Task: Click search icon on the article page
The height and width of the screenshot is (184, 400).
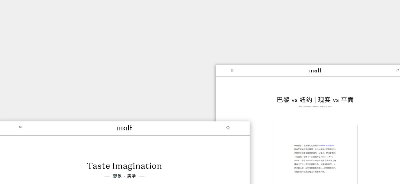Action: tap(398, 71)
